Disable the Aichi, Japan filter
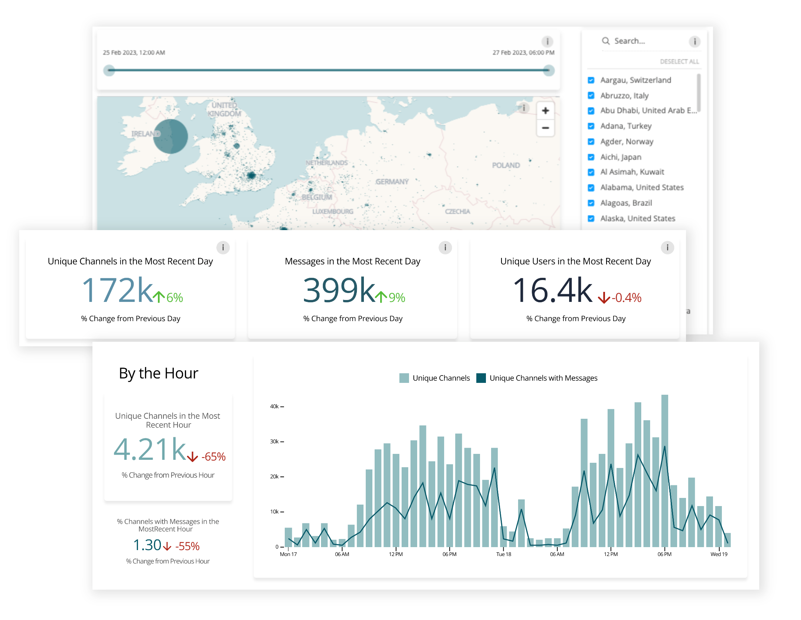This screenshot has width=801, height=620. pos(591,157)
